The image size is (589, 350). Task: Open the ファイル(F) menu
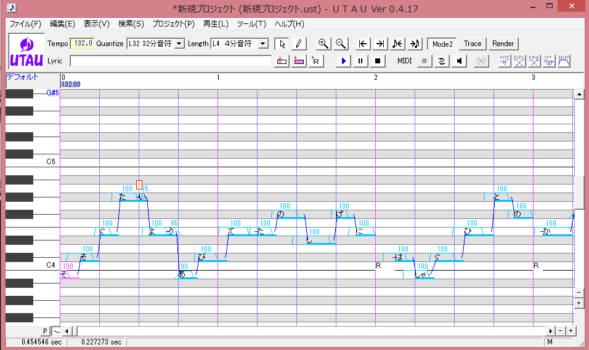click(x=25, y=24)
